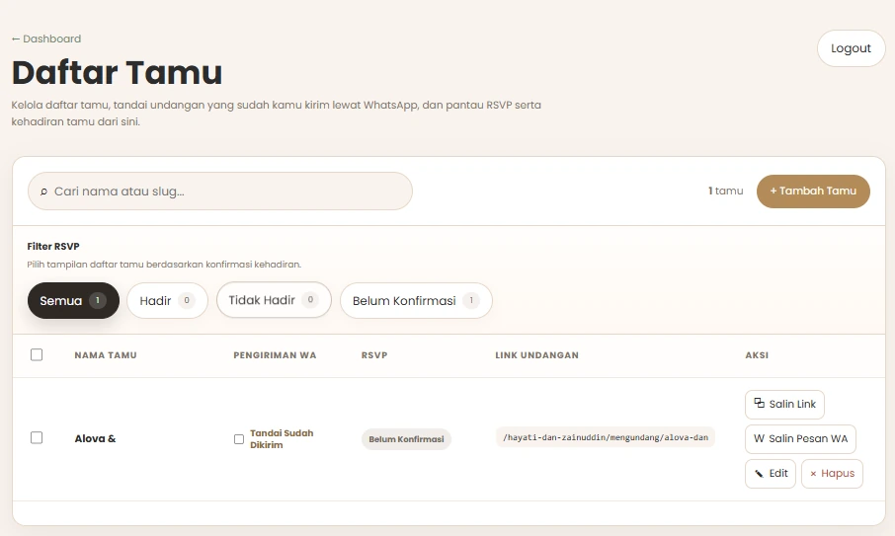Delete guest with Hapus button

tap(832, 474)
